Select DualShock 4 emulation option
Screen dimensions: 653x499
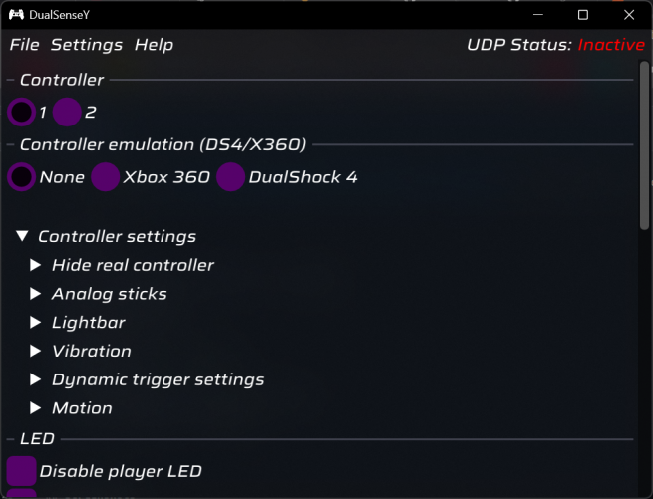click(230, 178)
